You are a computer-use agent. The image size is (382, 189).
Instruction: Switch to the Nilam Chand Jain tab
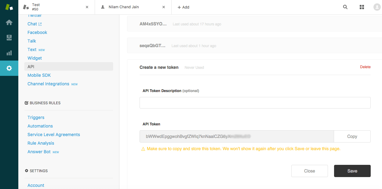[x=124, y=7]
